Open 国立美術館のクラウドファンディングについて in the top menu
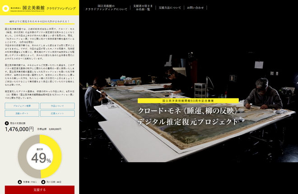The image size is (298, 194). pos(106,8)
